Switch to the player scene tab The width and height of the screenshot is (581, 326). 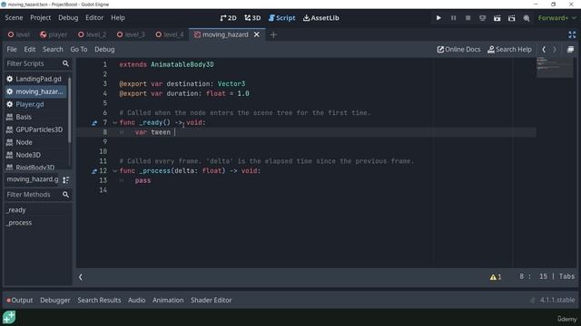54,34
